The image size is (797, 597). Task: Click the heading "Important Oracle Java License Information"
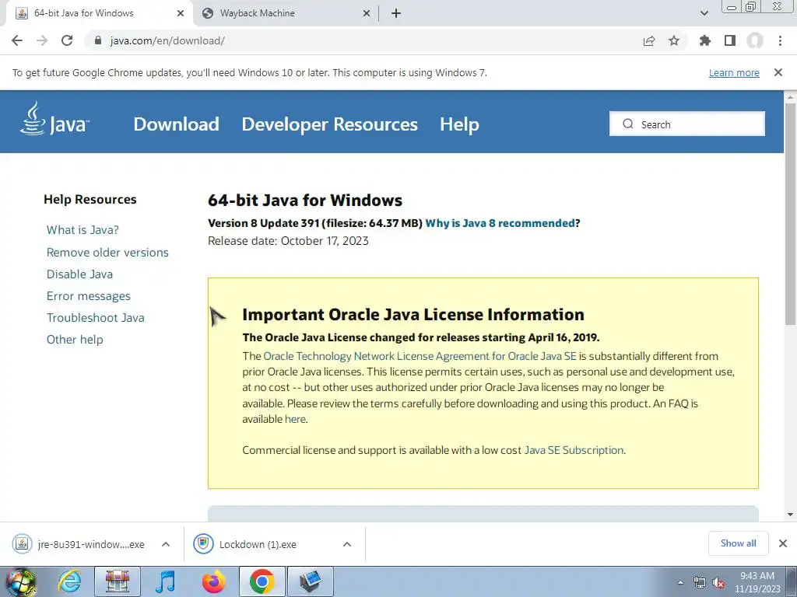coord(413,315)
